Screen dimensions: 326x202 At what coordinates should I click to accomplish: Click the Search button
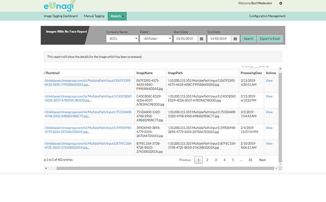click(248, 39)
